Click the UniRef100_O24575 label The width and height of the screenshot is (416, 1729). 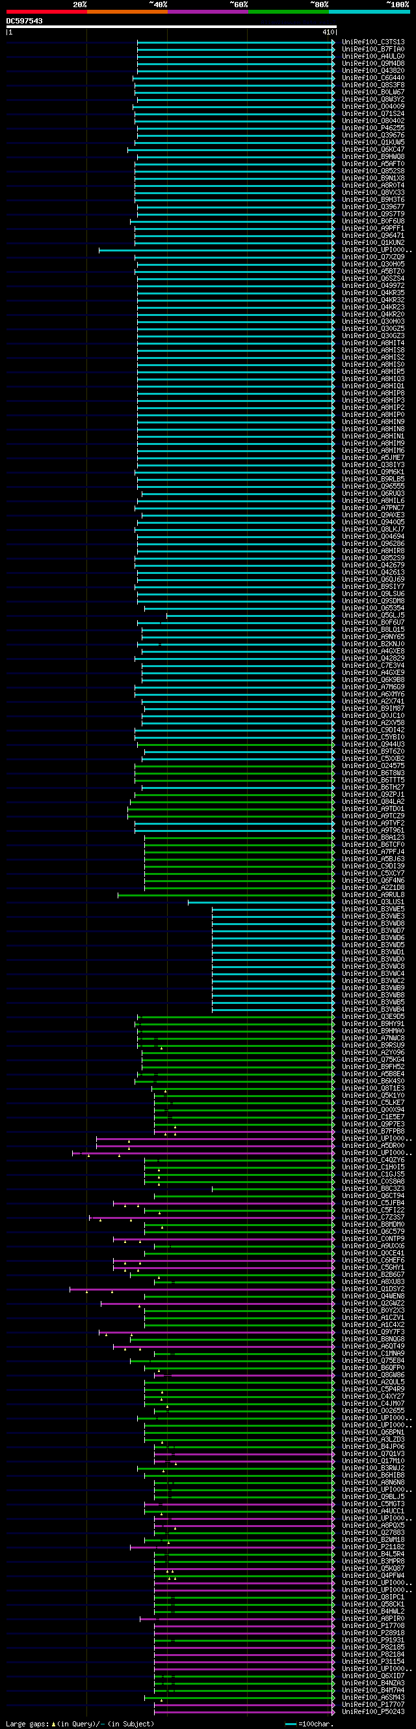[373, 766]
